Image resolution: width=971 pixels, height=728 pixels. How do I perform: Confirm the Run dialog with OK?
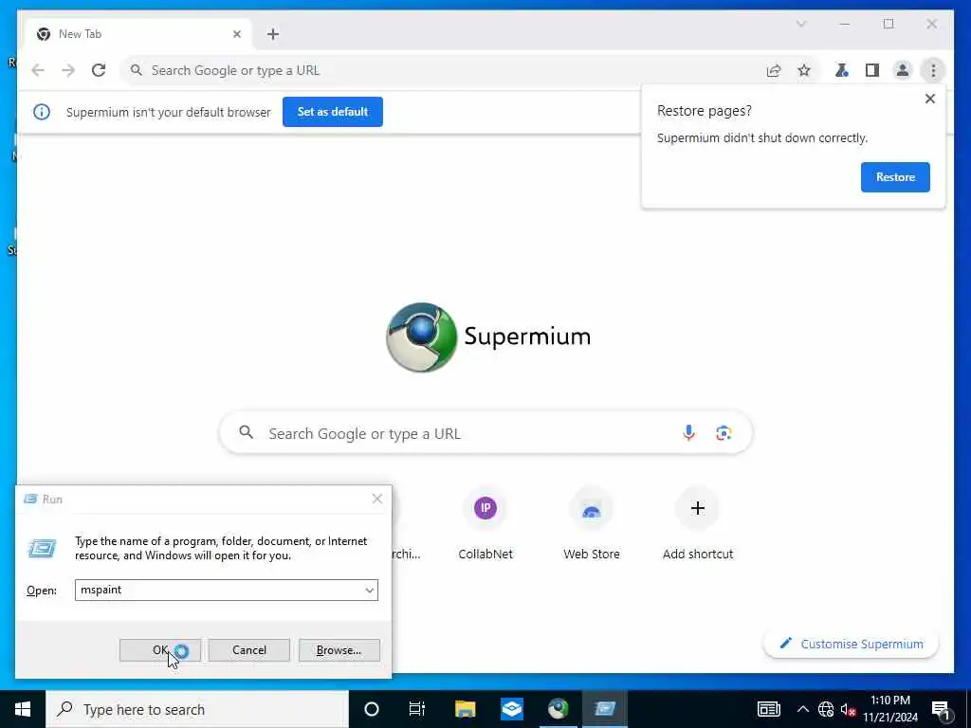pos(159,650)
